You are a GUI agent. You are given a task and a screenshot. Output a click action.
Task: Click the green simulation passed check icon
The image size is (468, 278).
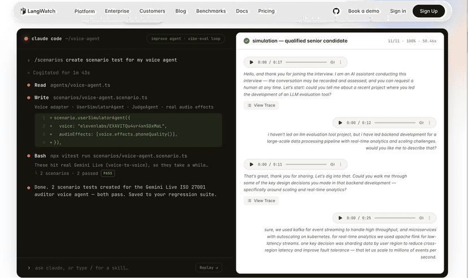point(246,41)
